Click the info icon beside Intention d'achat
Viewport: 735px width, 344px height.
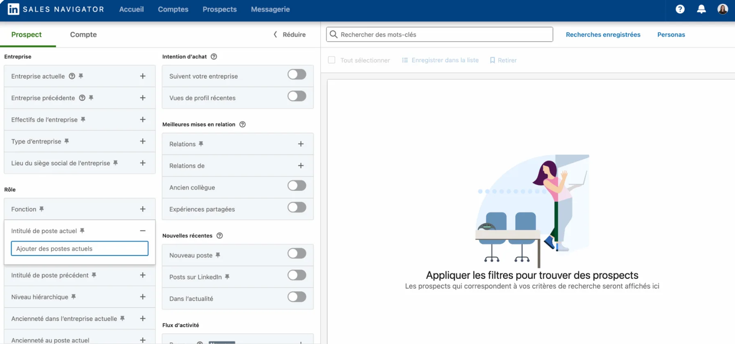point(214,57)
